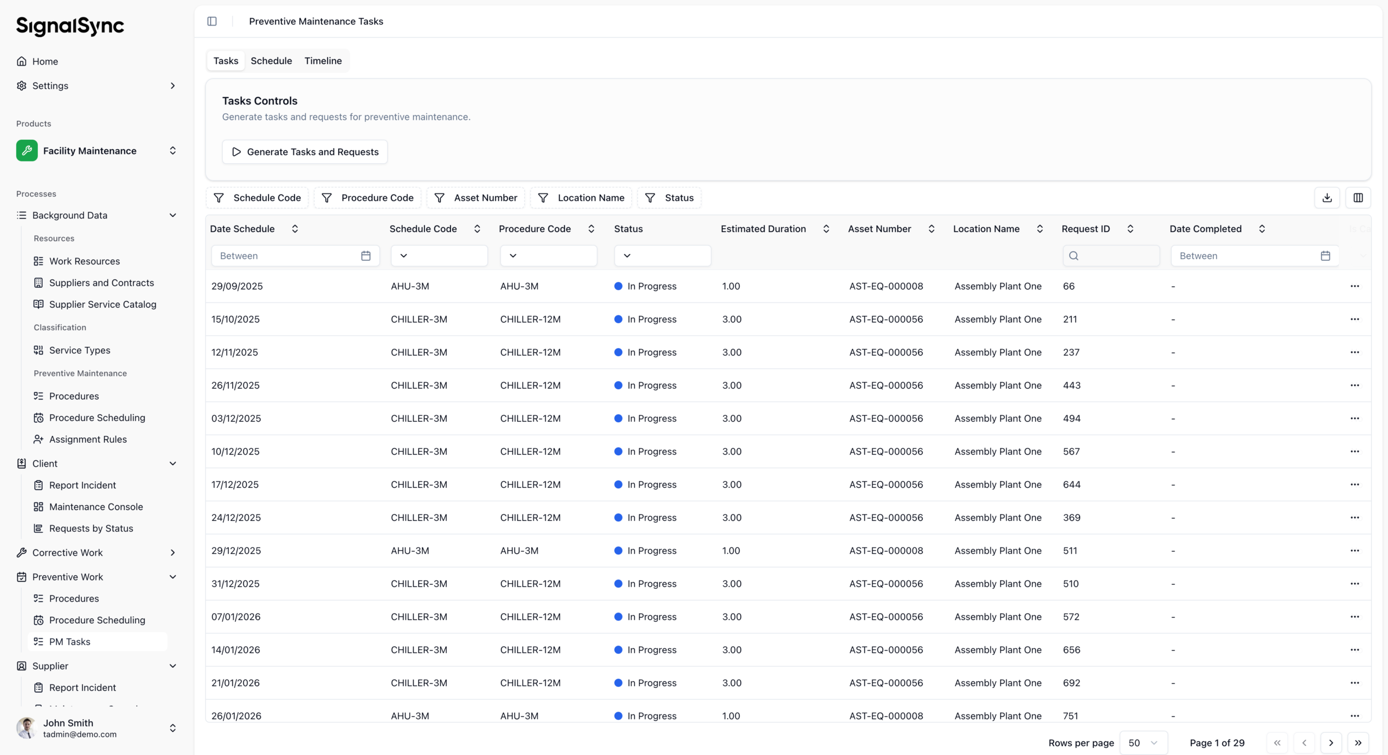1388x755 pixels.
Task: Go to last page arrow
Action: tap(1358, 743)
